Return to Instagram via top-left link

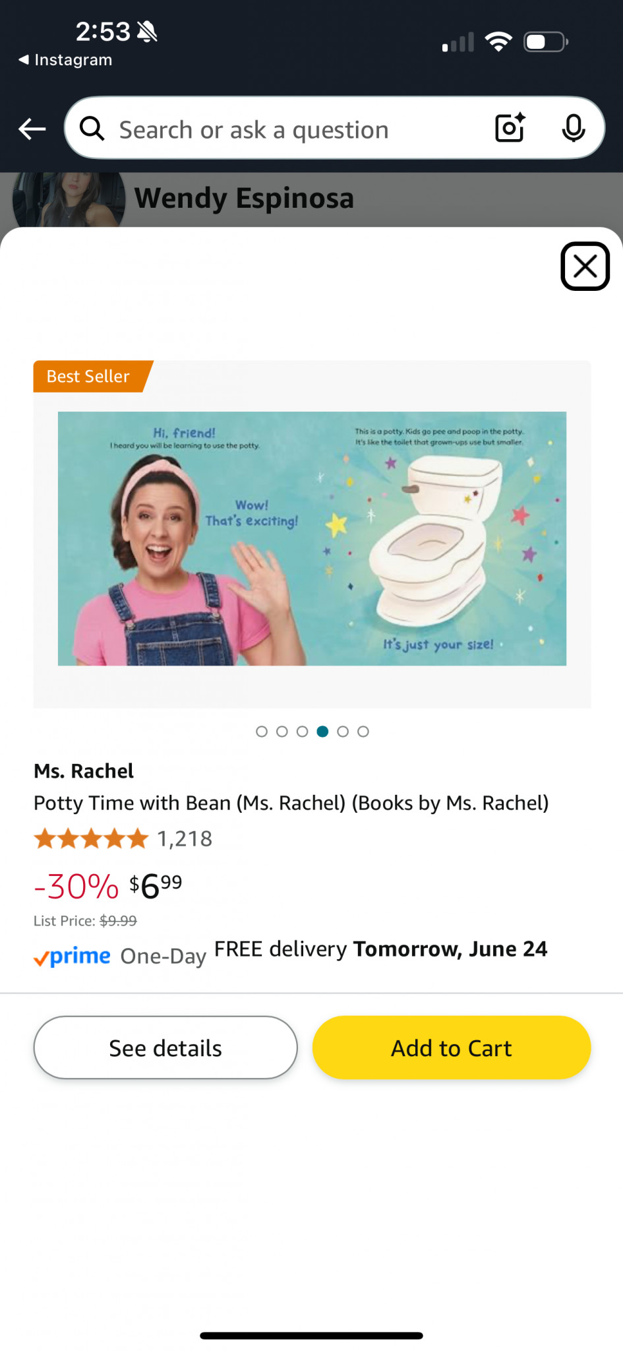[65, 60]
